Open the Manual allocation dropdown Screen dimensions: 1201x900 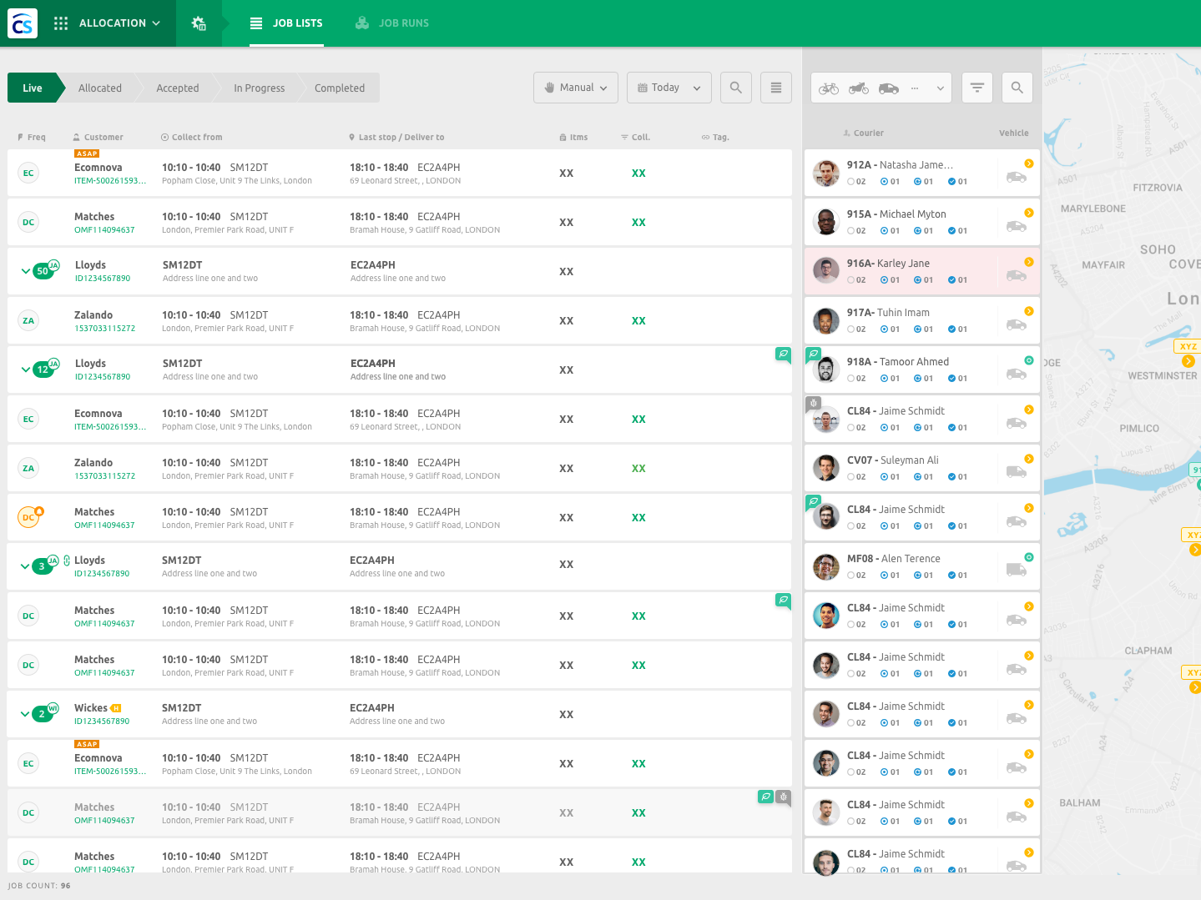coord(575,87)
